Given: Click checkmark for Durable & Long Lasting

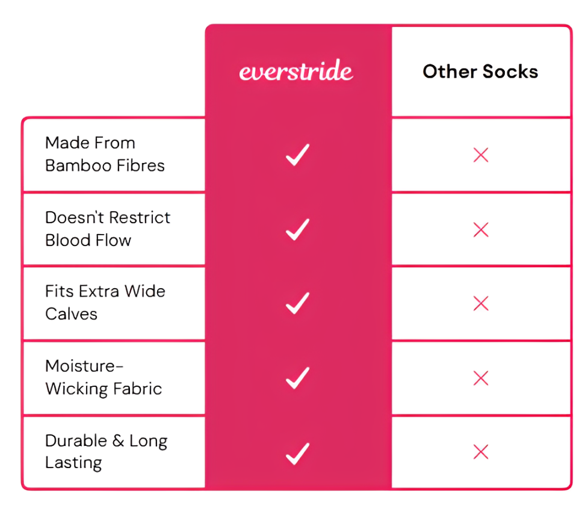Looking at the screenshot, I should coord(297,452).
